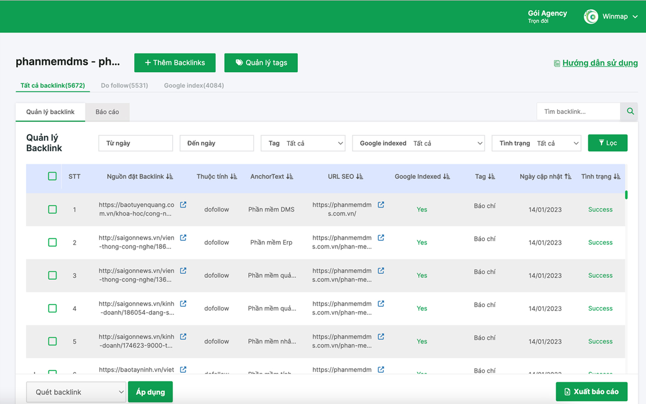Open the Google indexed filter dropdown
This screenshot has width=646, height=404.
pos(418,143)
